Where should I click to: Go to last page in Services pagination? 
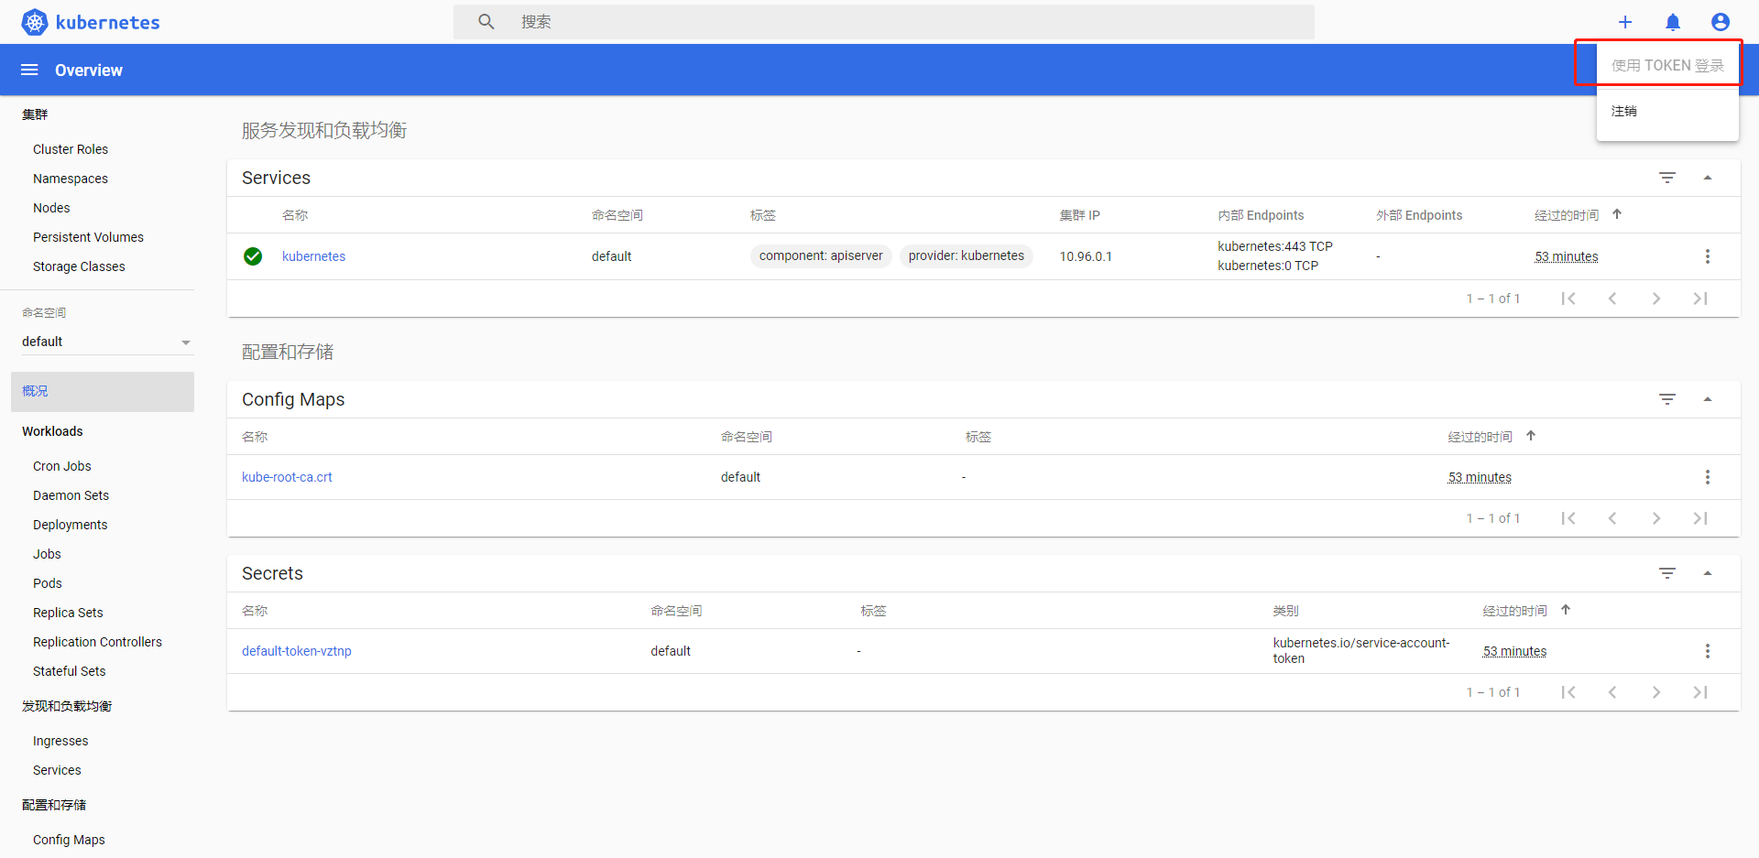1700,299
